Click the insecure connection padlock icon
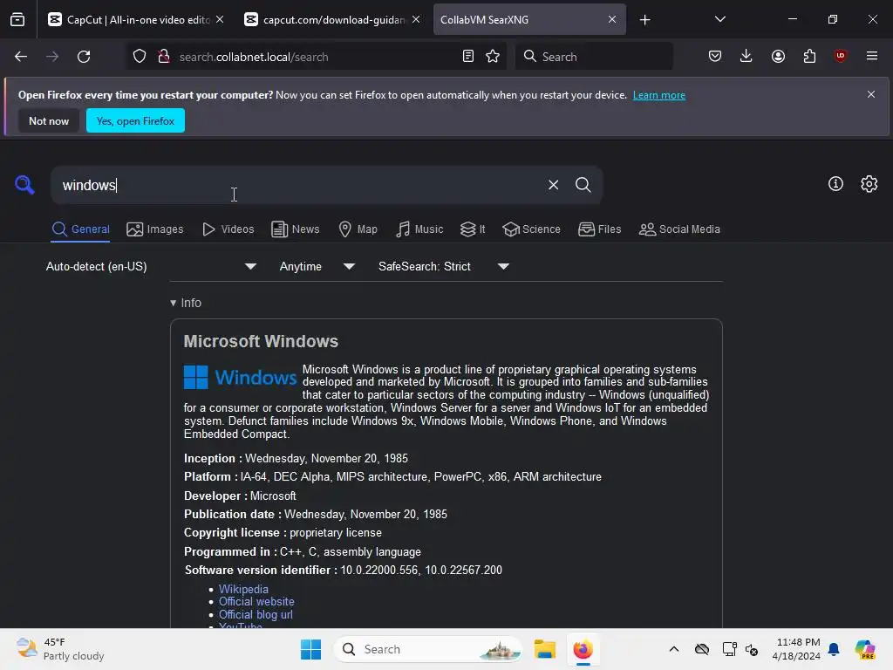Image resolution: width=893 pixels, height=670 pixels. (164, 57)
